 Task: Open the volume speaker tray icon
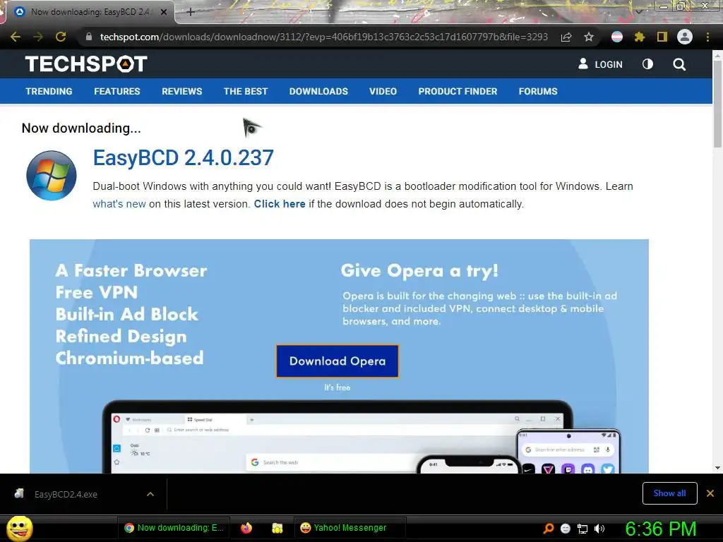pos(599,529)
